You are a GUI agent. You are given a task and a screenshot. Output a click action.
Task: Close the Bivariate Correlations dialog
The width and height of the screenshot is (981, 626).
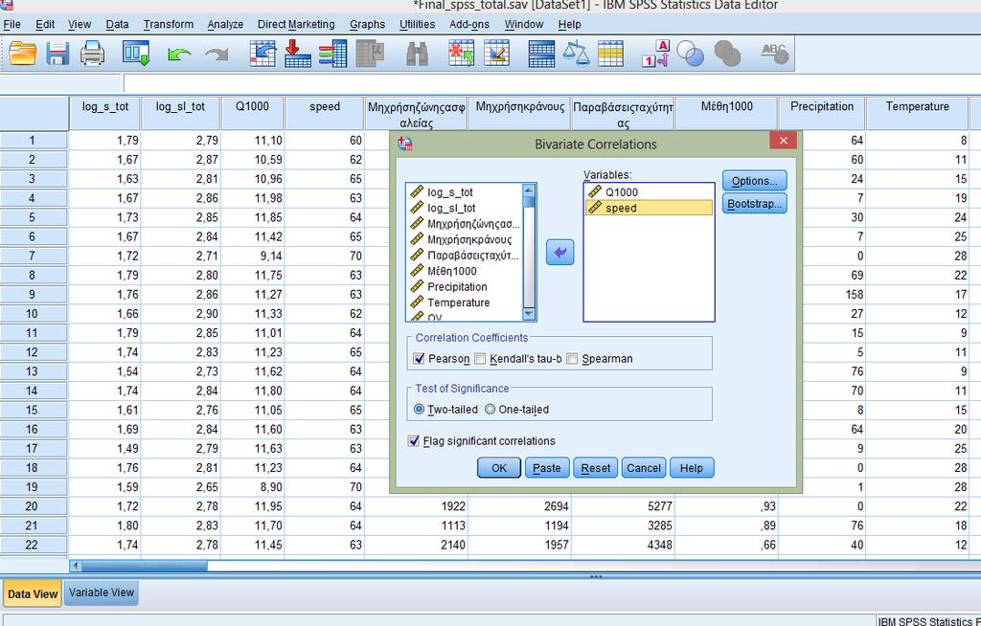pyautogui.click(x=784, y=141)
